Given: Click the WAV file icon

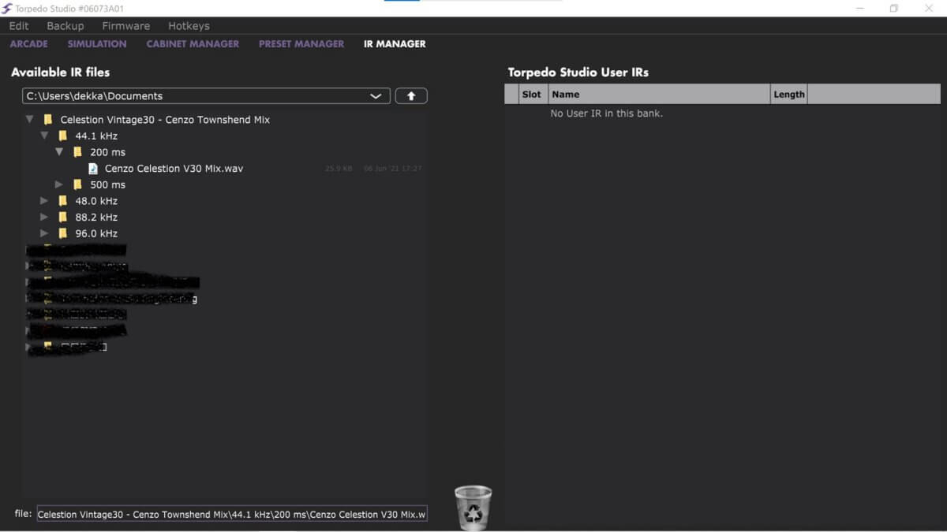Looking at the screenshot, I should (93, 169).
